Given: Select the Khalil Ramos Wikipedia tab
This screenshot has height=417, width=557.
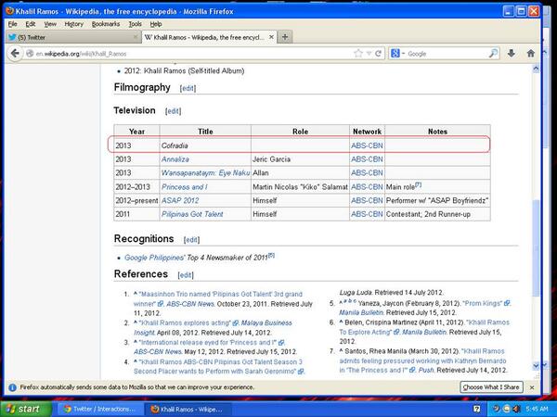Looking at the screenshot, I should [209, 37].
